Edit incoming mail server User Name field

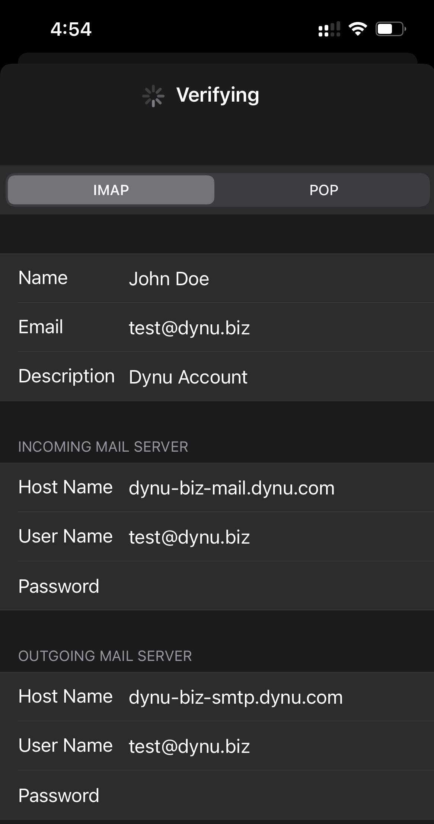point(217,537)
